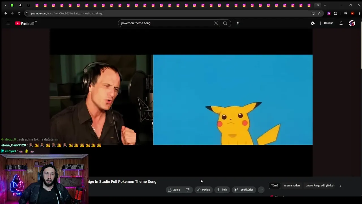Like the video (288 B)
This screenshot has height=204, width=362.
(174, 190)
